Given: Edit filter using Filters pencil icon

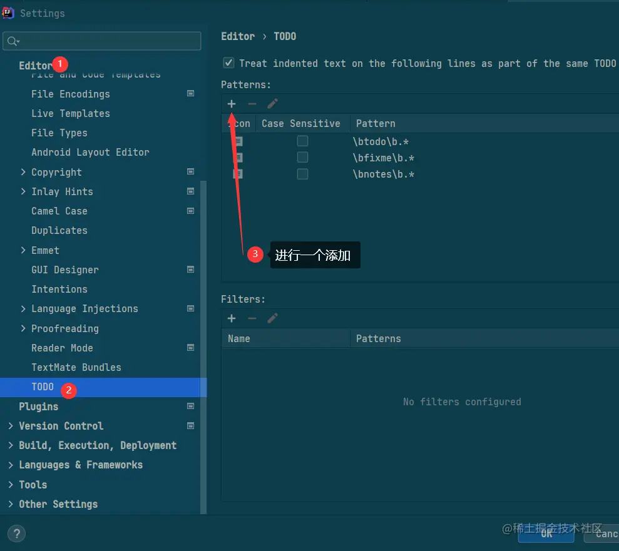Looking at the screenshot, I should (272, 318).
